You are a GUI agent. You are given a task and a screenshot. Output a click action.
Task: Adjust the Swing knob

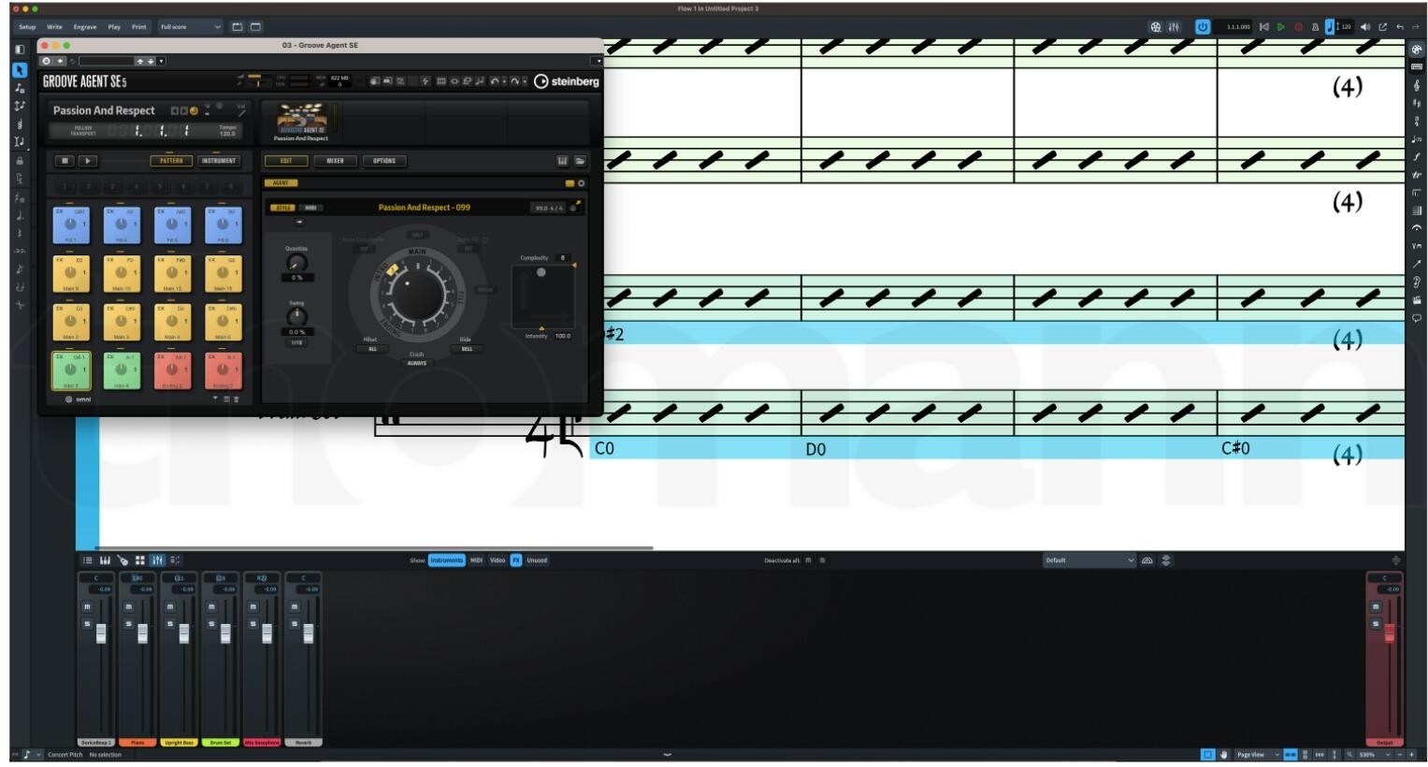pyautogui.click(x=296, y=317)
